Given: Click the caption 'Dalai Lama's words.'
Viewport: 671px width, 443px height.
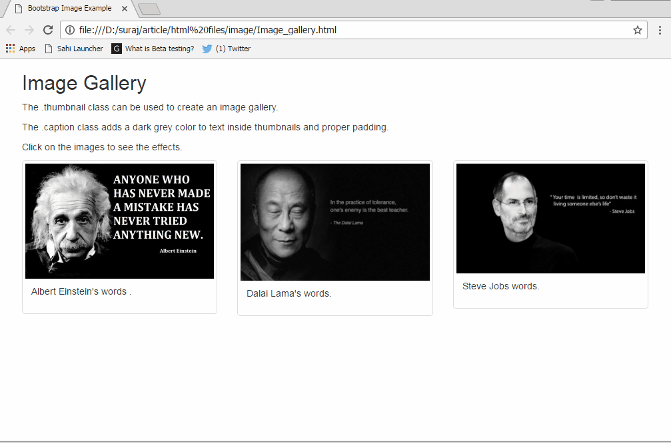Looking at the screenshot, I should pos(289,293).
